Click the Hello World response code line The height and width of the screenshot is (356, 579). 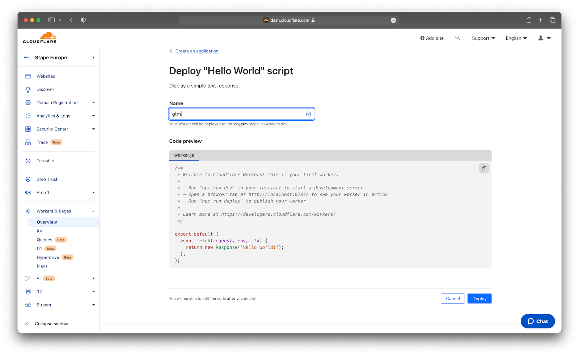[235, 247]
